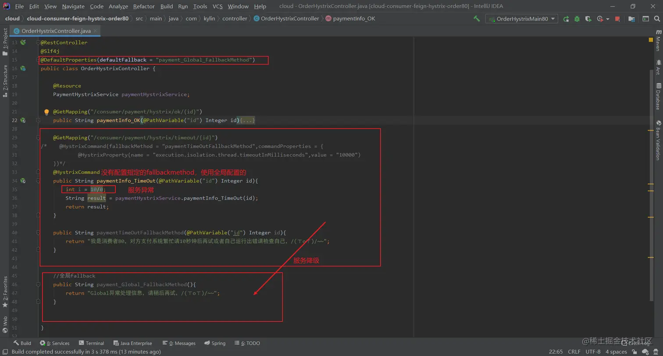The height and width of the screenshot is (356, 663).
Task: Expand the folded paymentInfo_OK method on line 22
Action: pyautogui.click(x=38, y=120)
